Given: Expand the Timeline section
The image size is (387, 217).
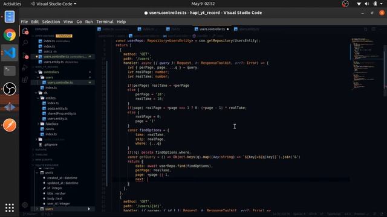Looking at the screenshot, I should coord(41,155).
